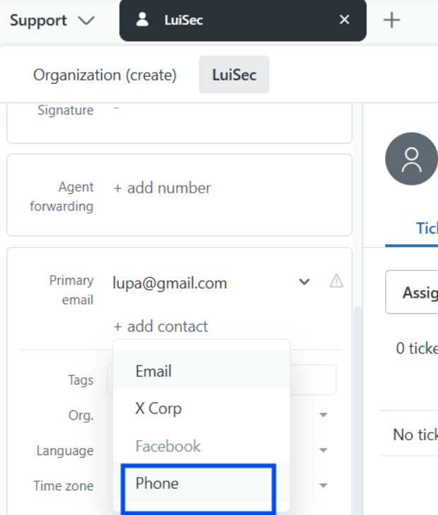This screenshot has height=515, width=438.
Task: Open the Tickets tab in side panel
Action: [427, 228]
